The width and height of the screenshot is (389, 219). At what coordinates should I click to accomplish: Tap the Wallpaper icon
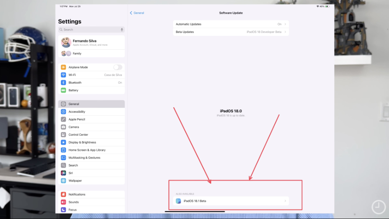63,181
